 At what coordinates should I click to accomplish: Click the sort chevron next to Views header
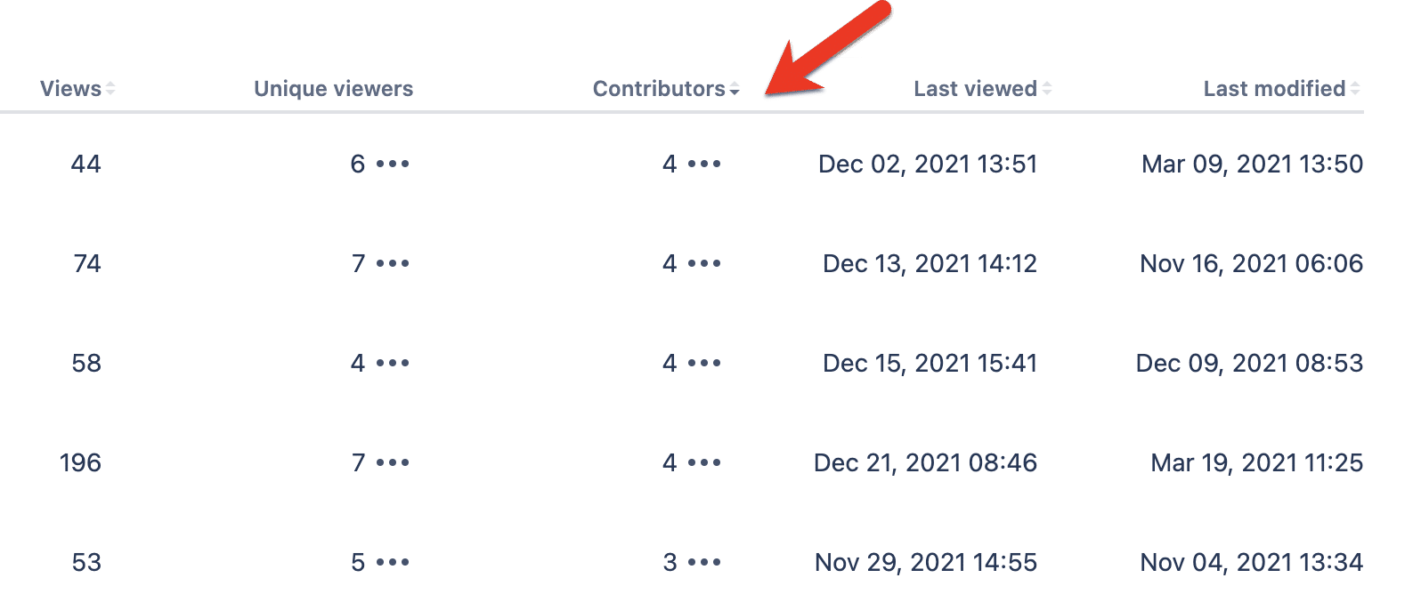pyautogui.click(x=110, y=88)
